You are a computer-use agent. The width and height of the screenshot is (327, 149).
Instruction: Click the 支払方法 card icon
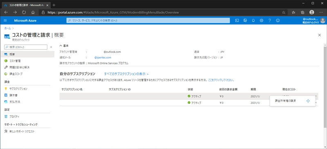pos(6,102)
